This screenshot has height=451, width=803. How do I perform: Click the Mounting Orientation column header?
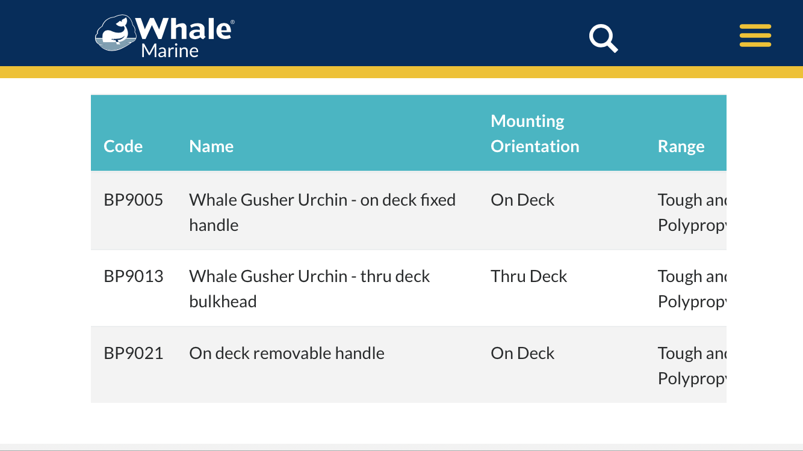(535, 133)
